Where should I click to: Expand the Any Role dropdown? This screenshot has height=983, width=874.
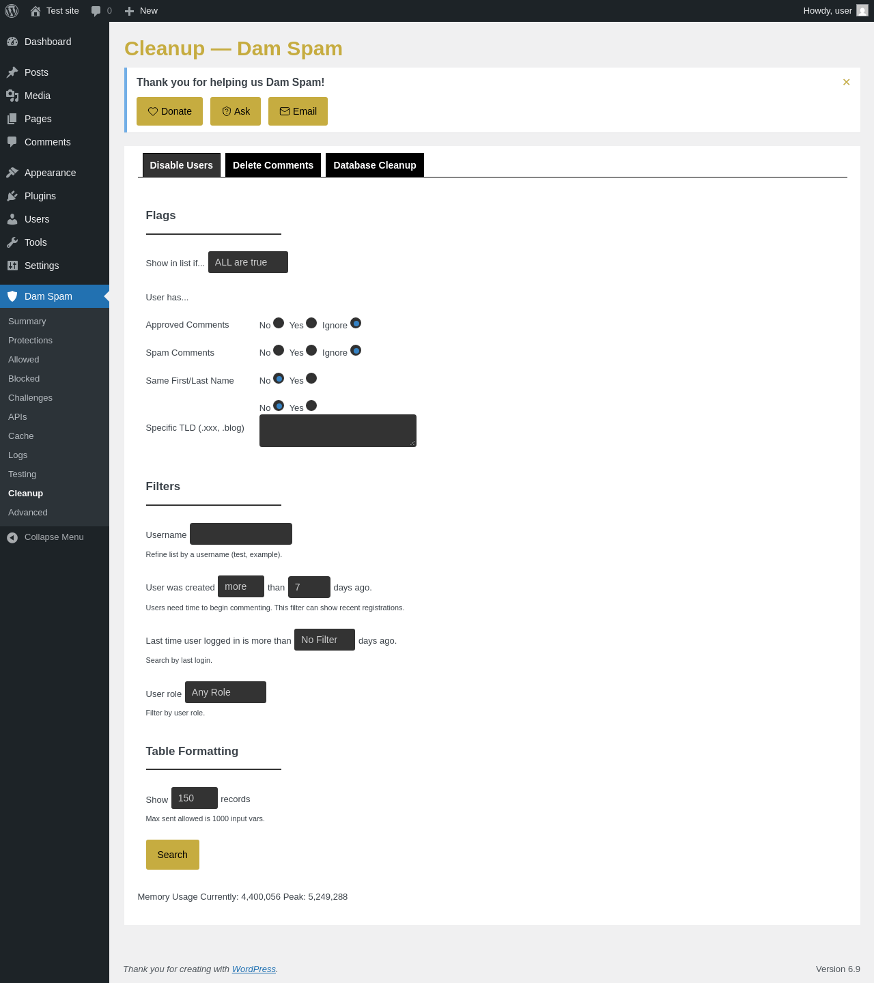(225, 692)
